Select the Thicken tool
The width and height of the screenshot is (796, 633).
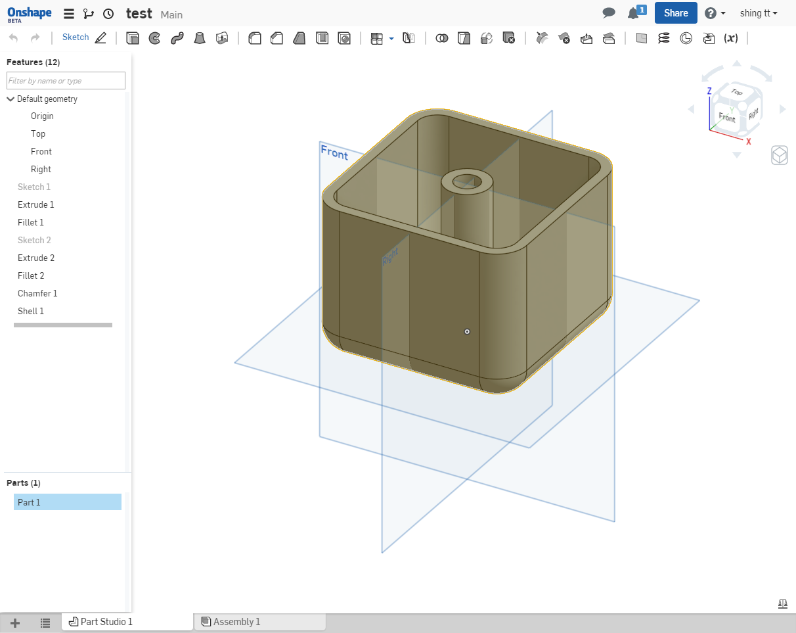222,38
